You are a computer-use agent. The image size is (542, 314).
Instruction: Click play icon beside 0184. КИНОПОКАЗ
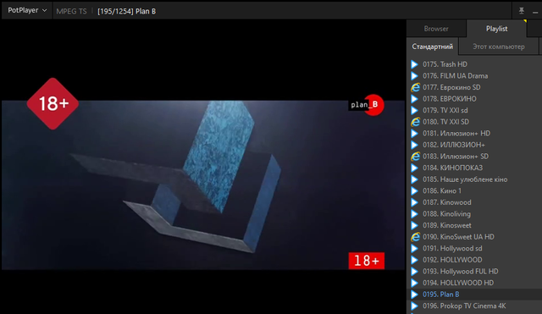[x=414, y=168]
